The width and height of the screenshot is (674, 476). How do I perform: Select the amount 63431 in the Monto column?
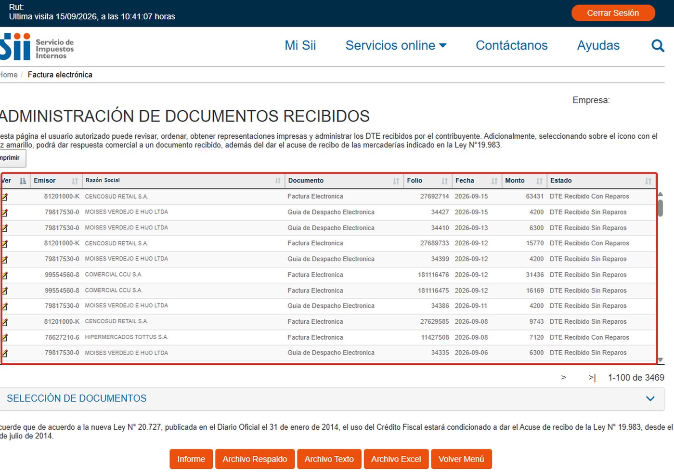(x=534, y=196)
